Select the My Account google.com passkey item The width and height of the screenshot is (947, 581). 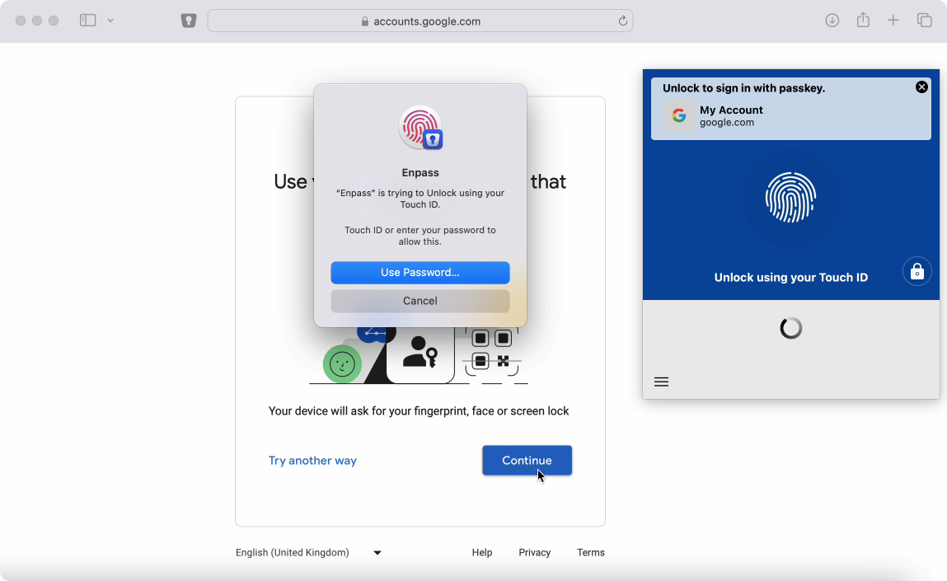(791, 116)
